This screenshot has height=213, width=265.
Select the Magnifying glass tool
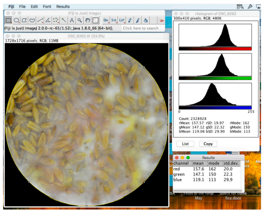(79, 21)
